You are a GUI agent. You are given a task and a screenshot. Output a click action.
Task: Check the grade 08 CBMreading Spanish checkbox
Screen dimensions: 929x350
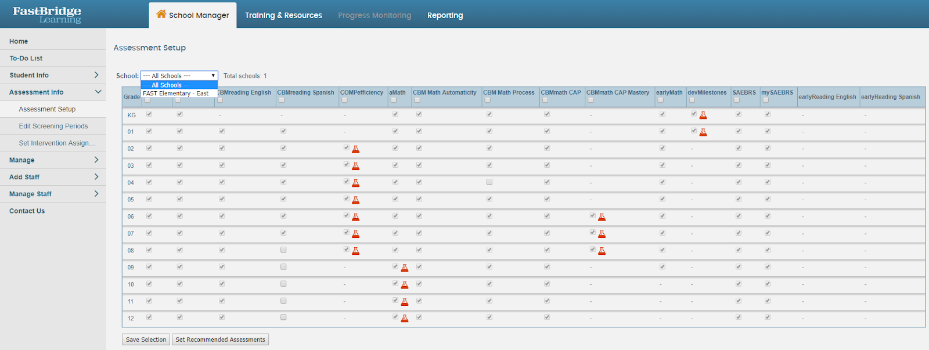pyautogui.click(x=283, y=250)
